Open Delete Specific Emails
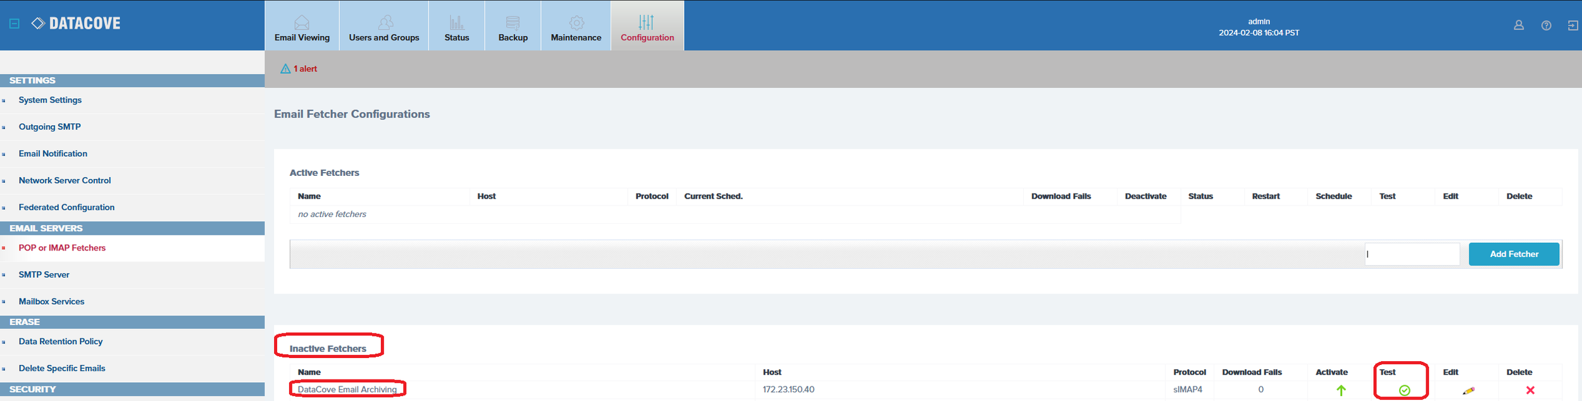 pyautogui.click(x=62, y=368)
